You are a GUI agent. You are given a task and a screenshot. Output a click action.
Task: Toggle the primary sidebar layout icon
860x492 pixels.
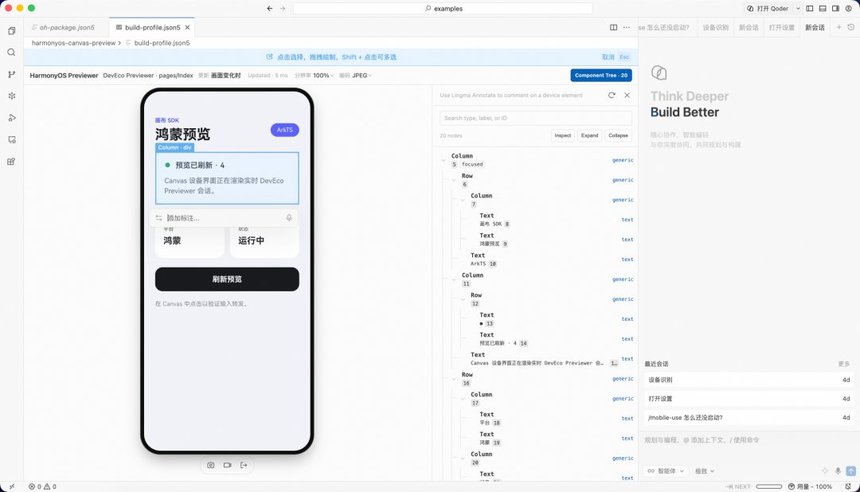pyautogui.click(x=810, y=8)
